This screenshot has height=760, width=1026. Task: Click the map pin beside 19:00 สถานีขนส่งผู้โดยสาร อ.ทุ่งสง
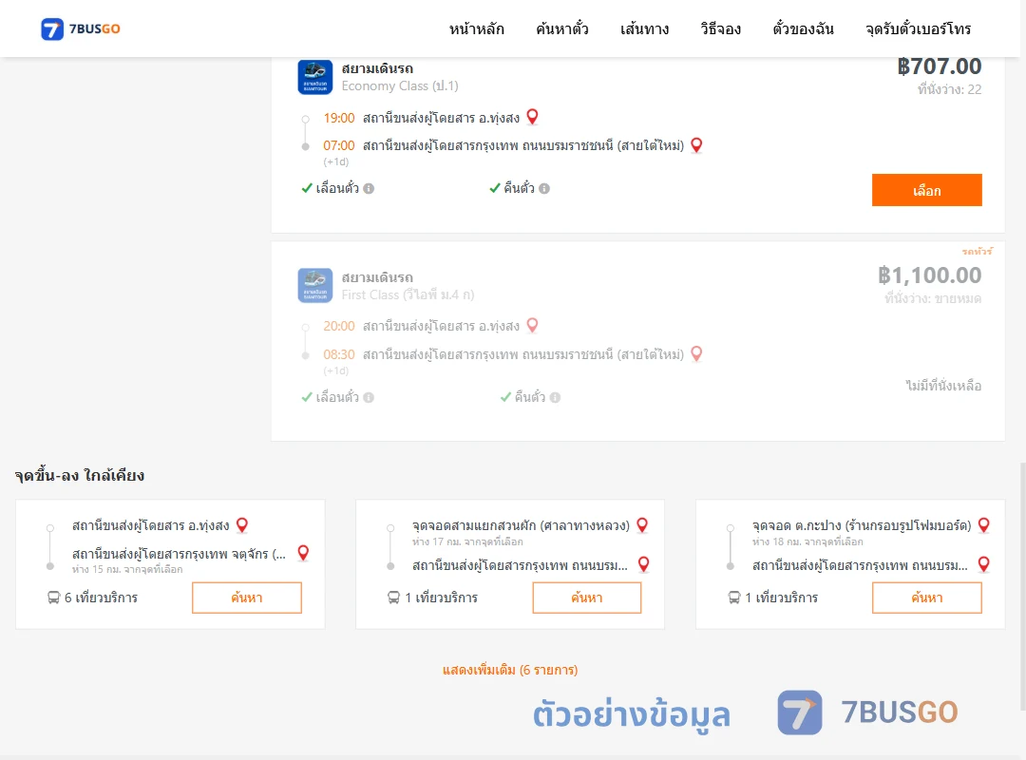click(533, 117)
